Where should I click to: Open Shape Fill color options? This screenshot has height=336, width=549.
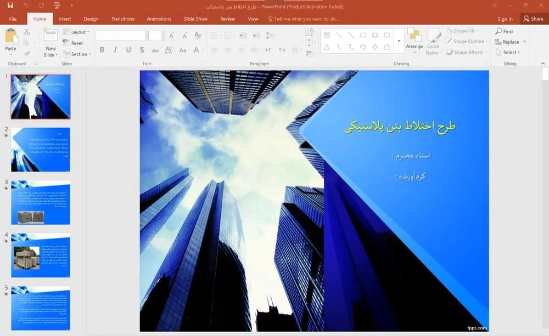point(462,31)
